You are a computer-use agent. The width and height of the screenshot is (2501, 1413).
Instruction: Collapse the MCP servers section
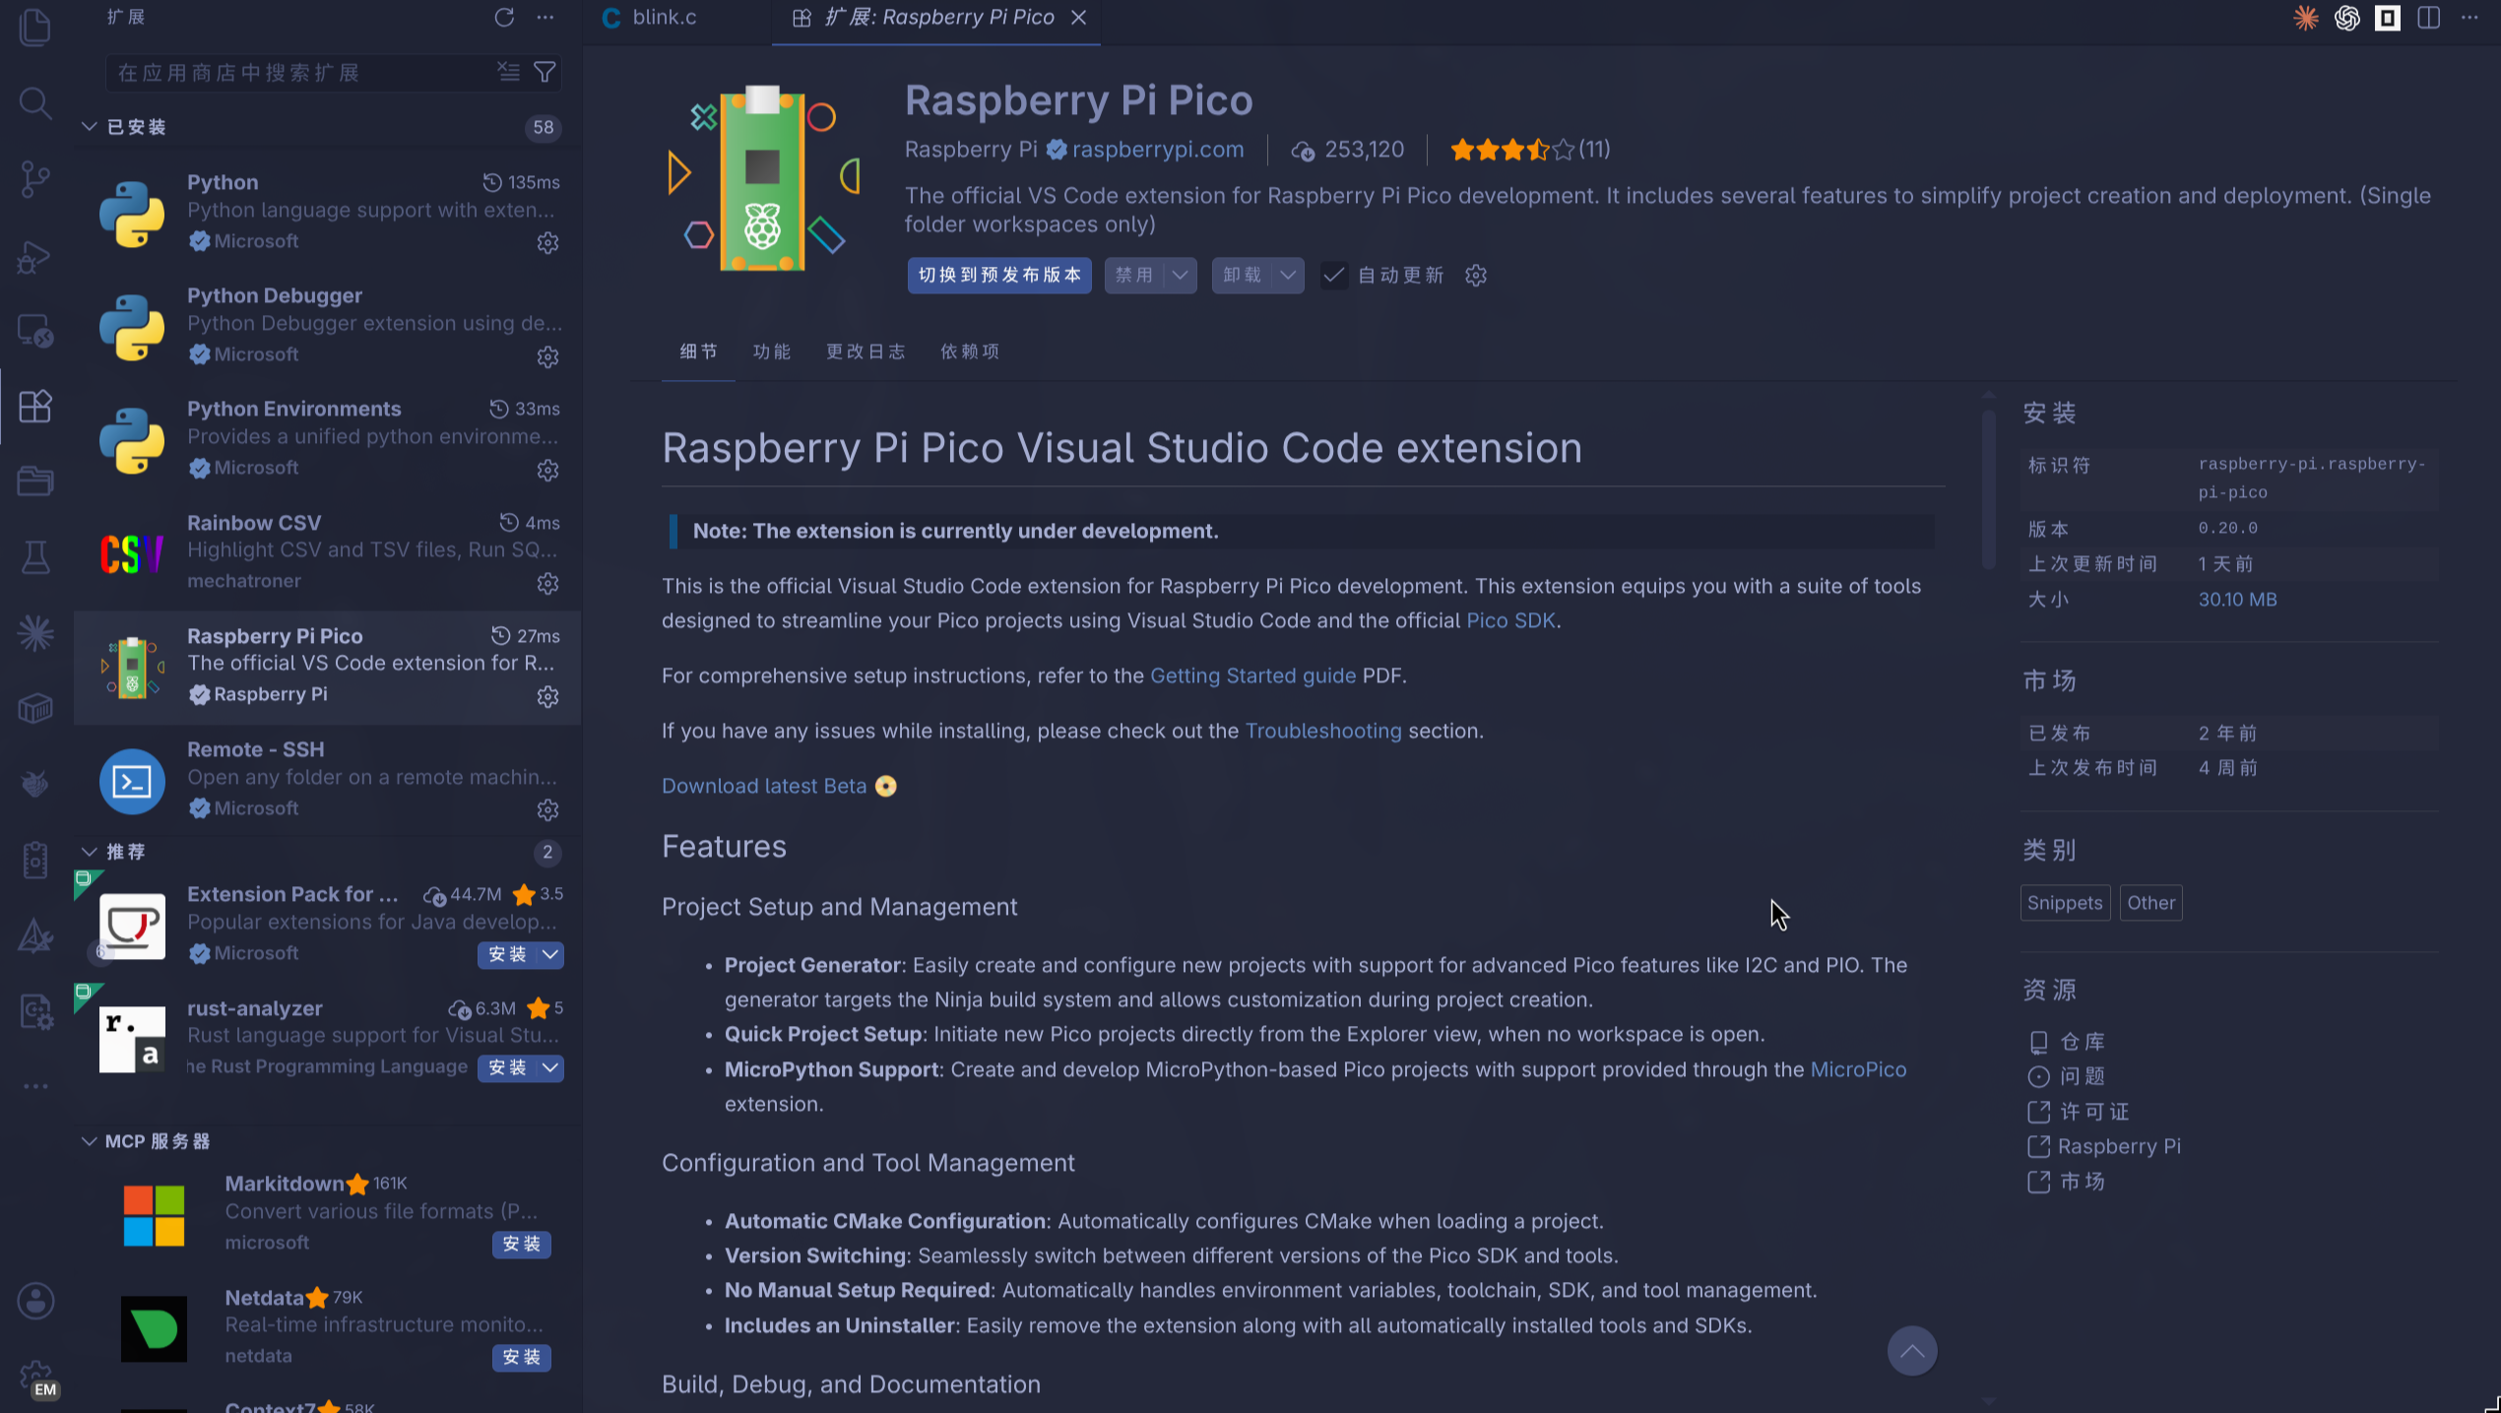[89, 1140]
